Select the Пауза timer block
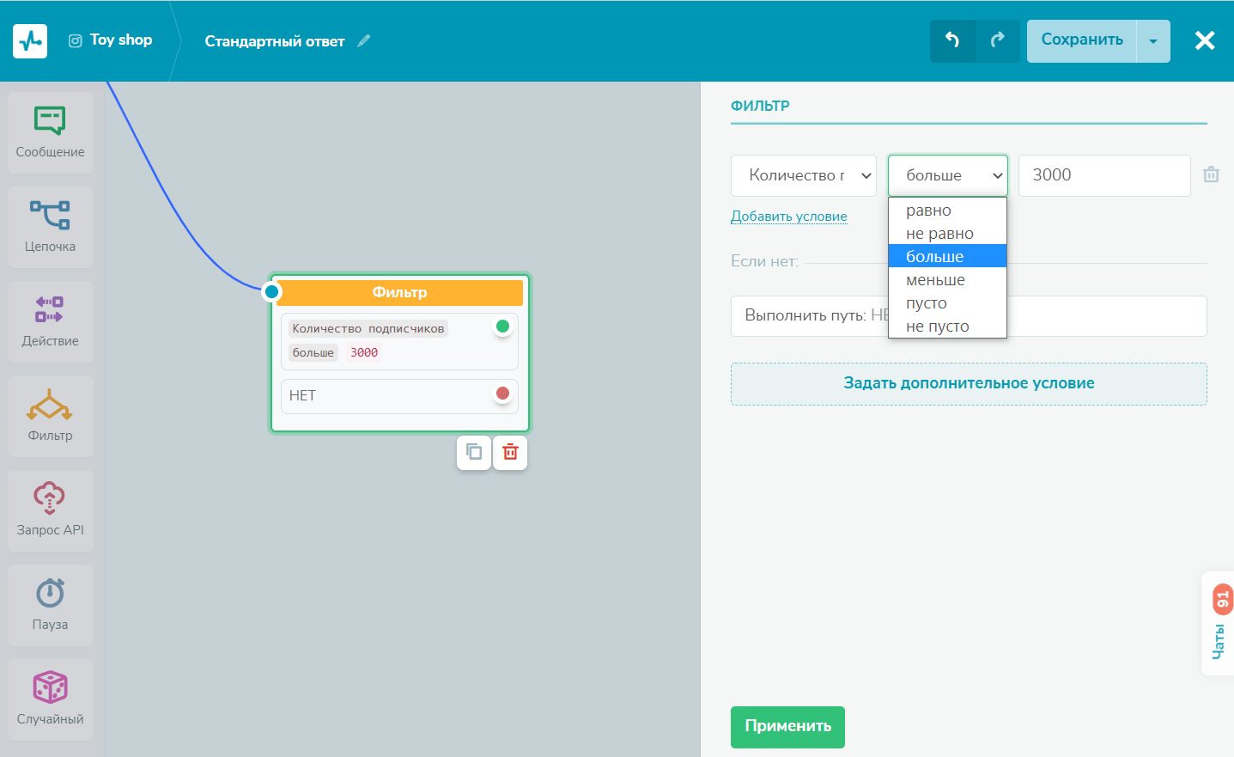The height and width of the screenshot is (757, 1234). [50, 605]
